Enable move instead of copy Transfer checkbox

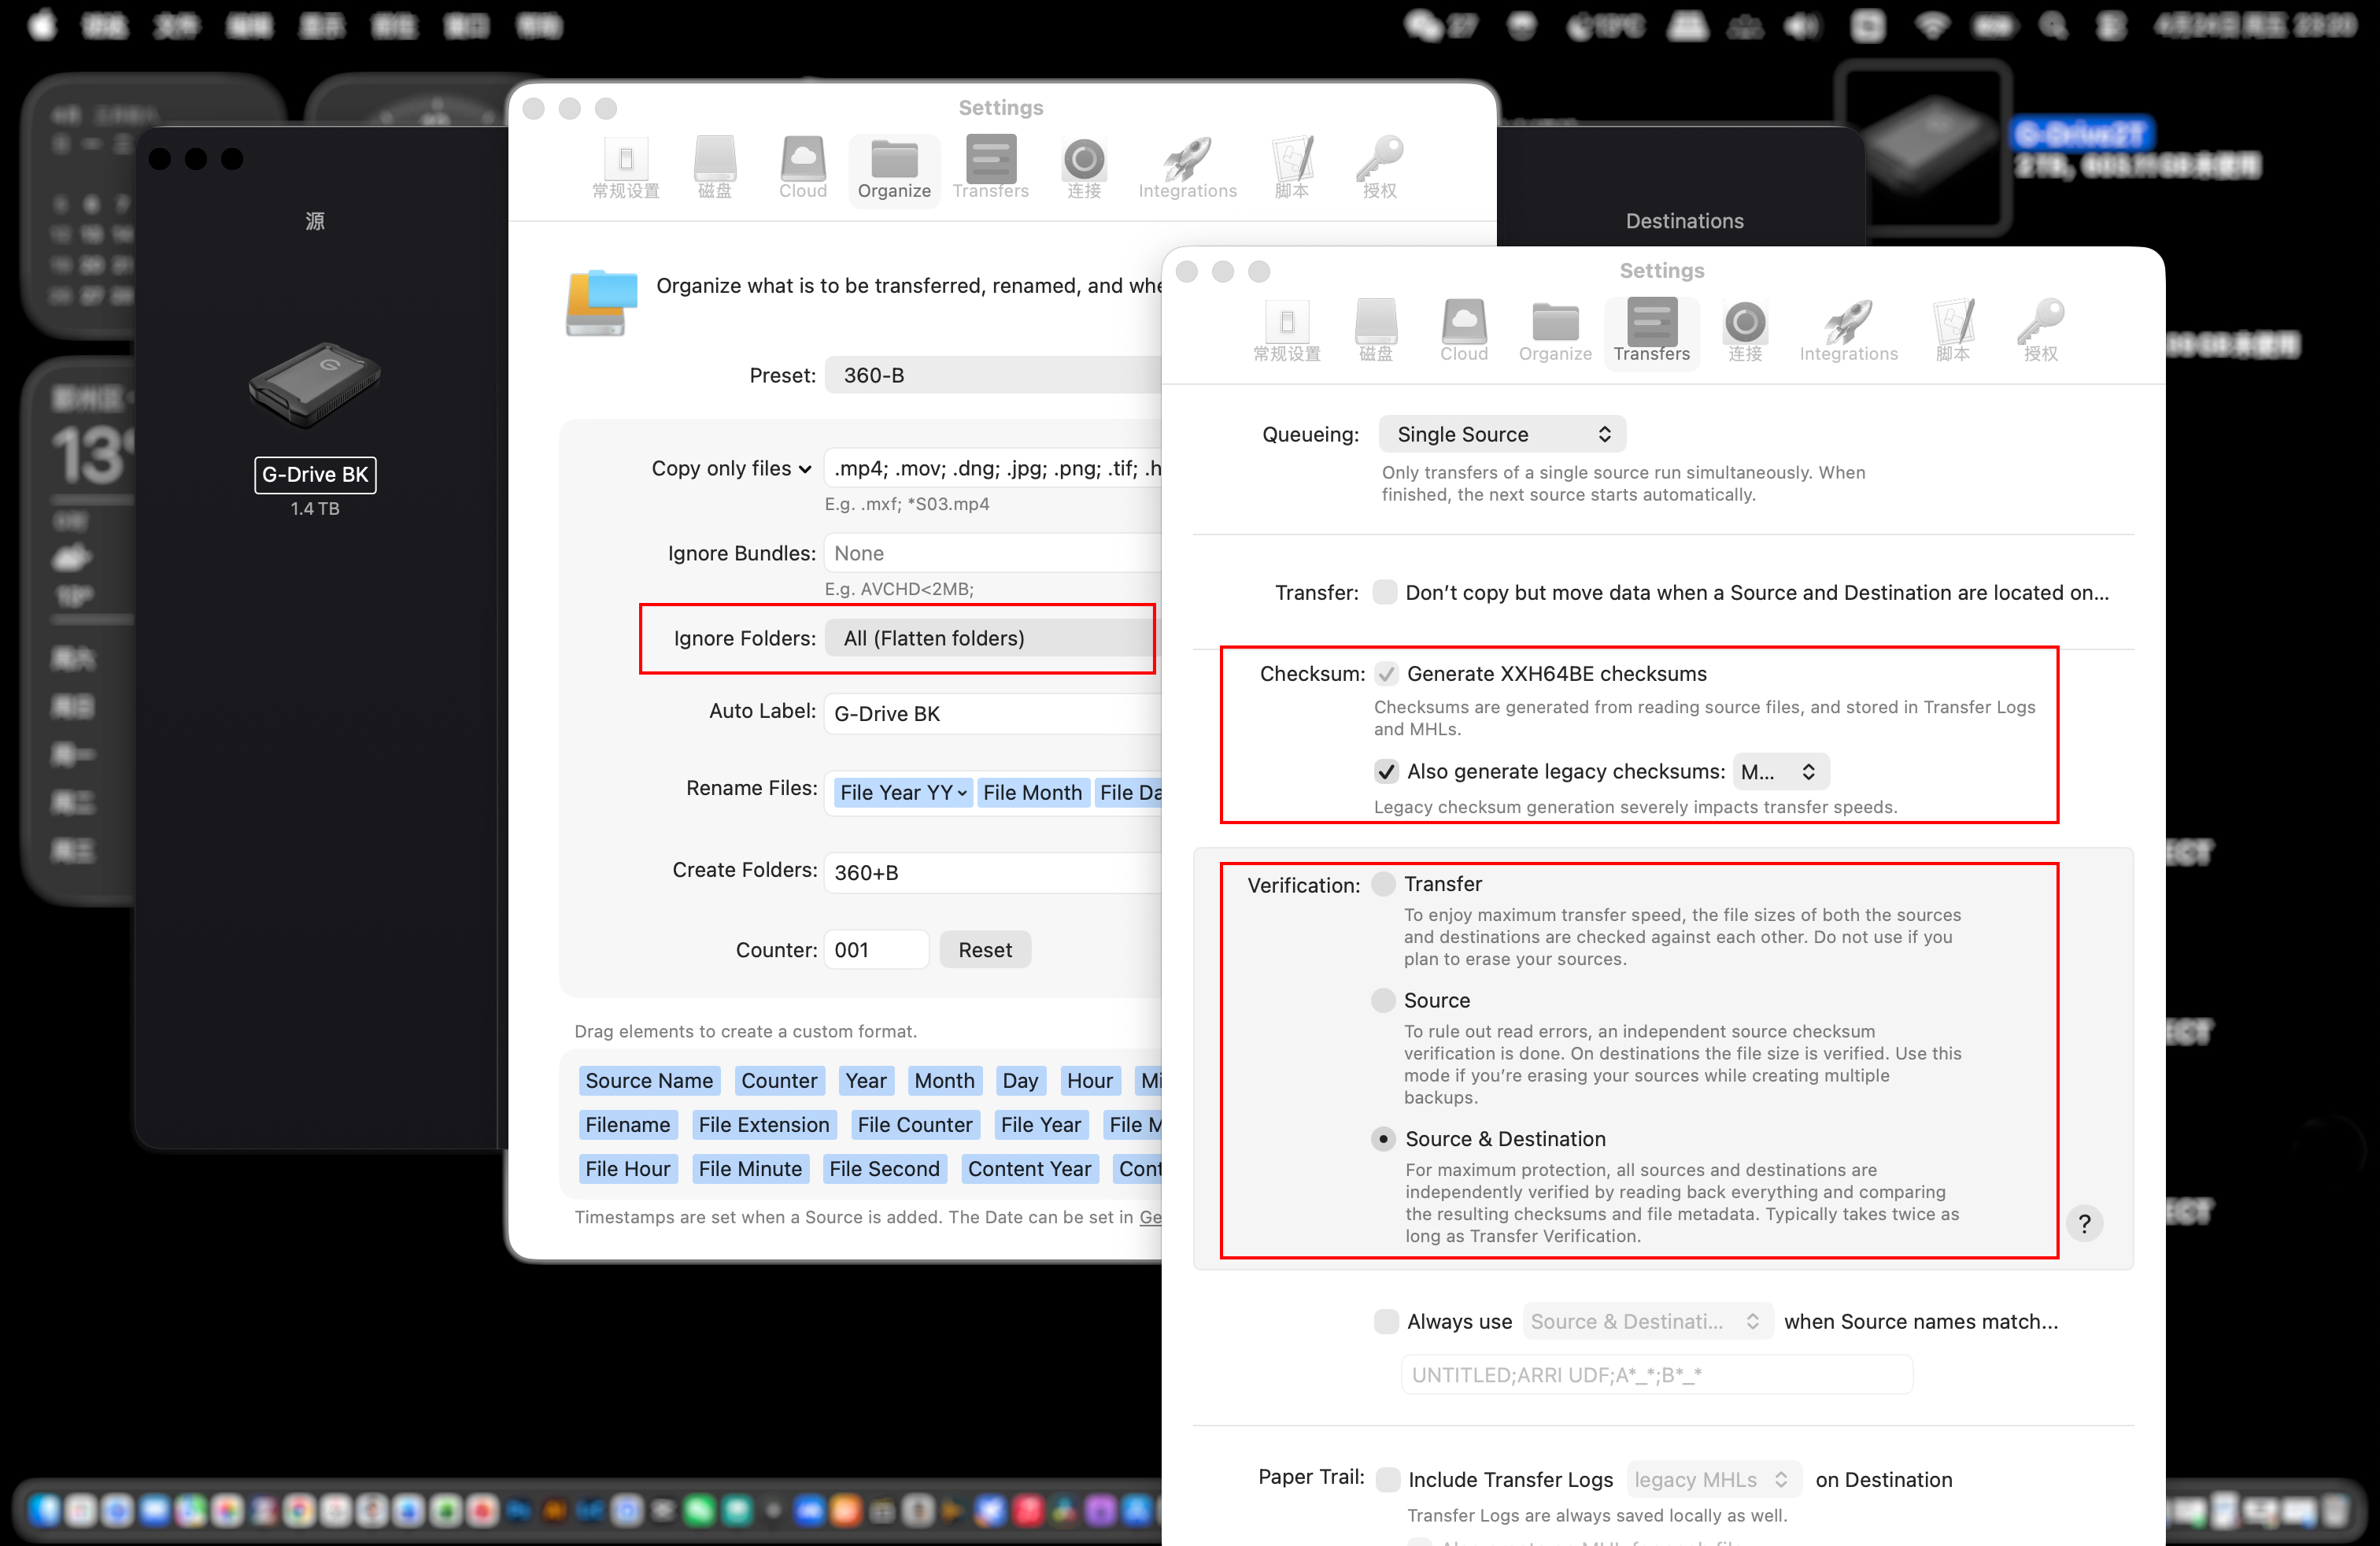tap(1384, 592)
